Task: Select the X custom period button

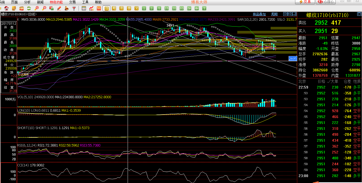Action: 137,8
